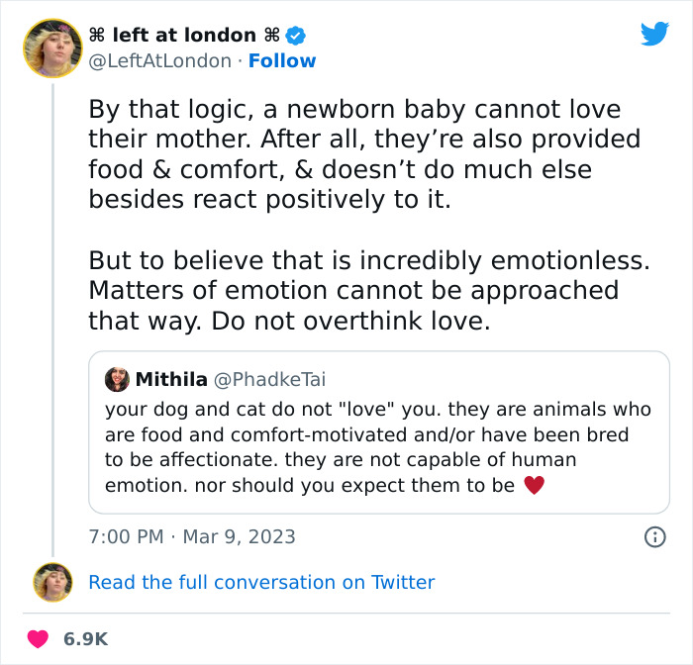Click the red heart emoji in quoted tweet
693x665 pixels.
coord(534,486)
